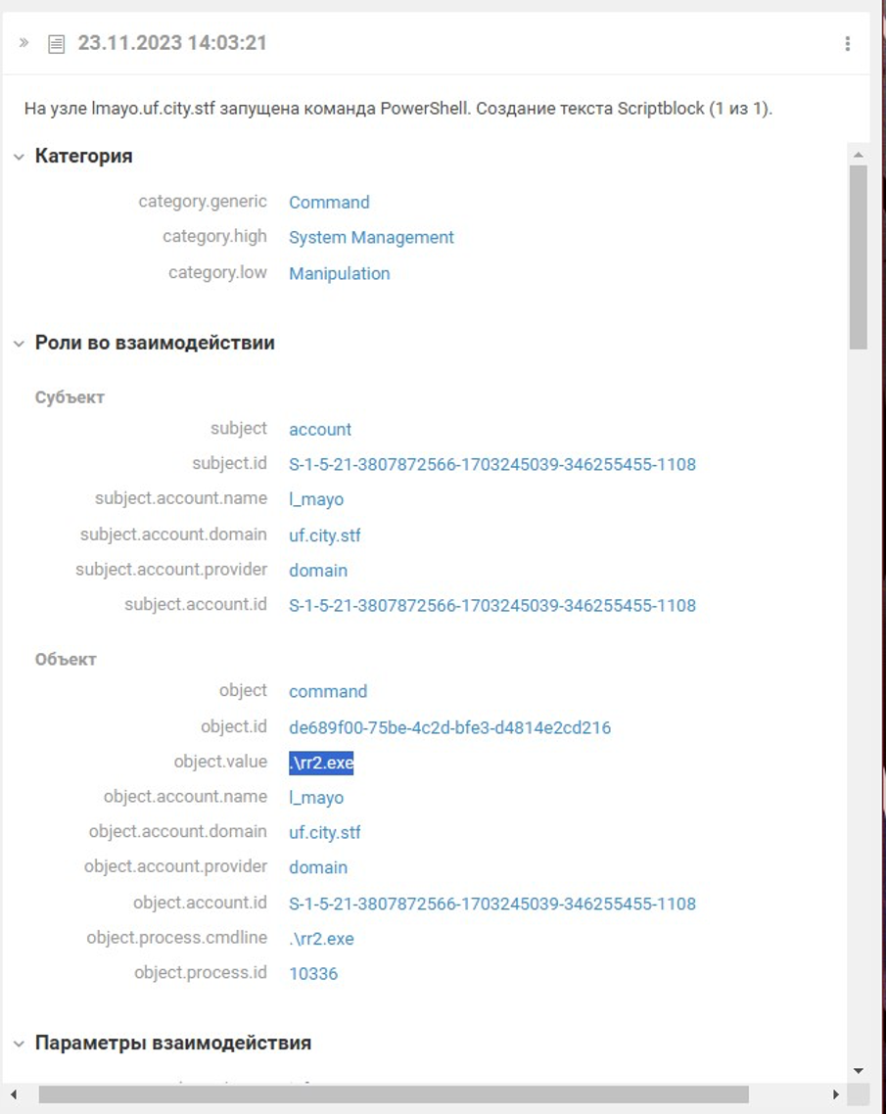The image size is (887, 1114).
Task: Click the double-chevron collapse panel icon
Action: point(24,43)
